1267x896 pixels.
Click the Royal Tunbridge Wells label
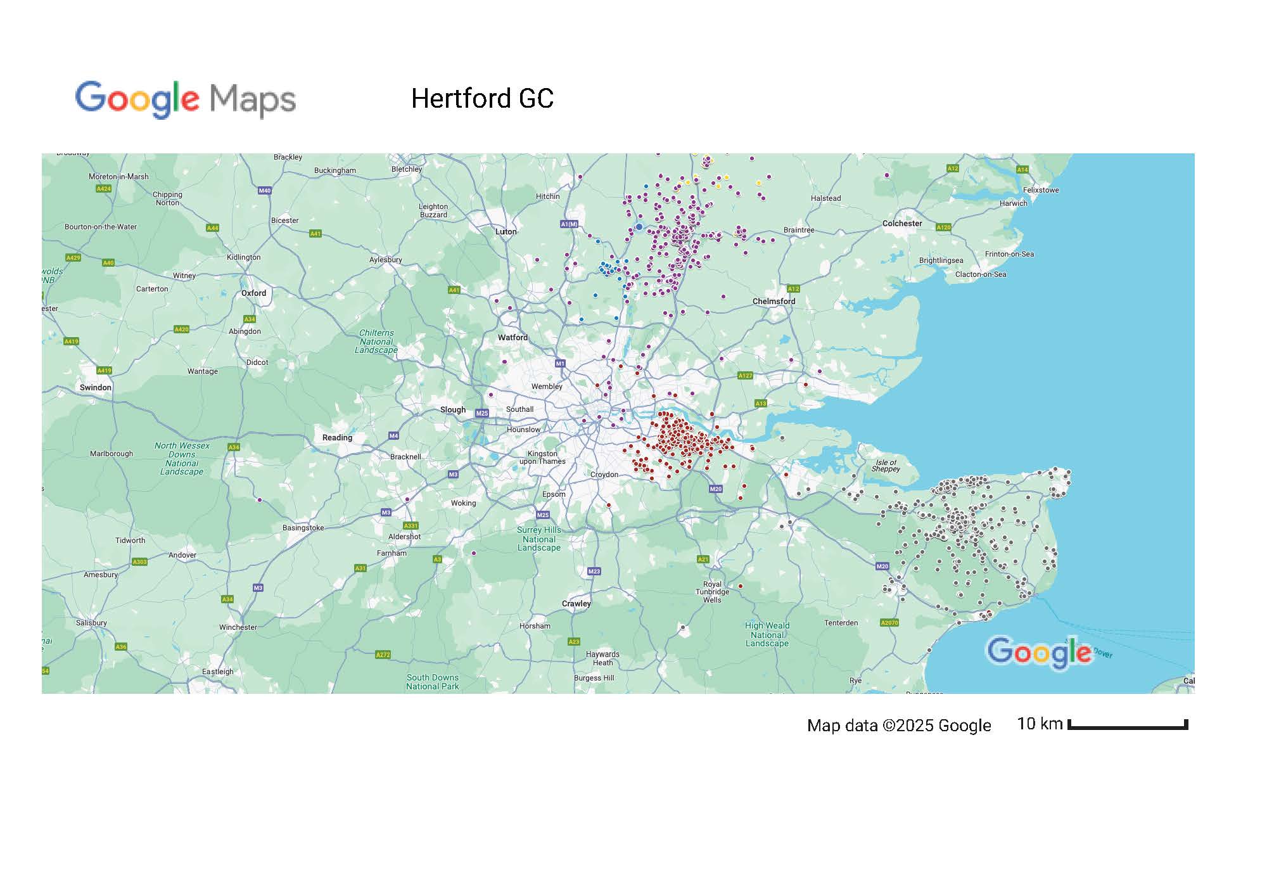[x=712, y=592]
